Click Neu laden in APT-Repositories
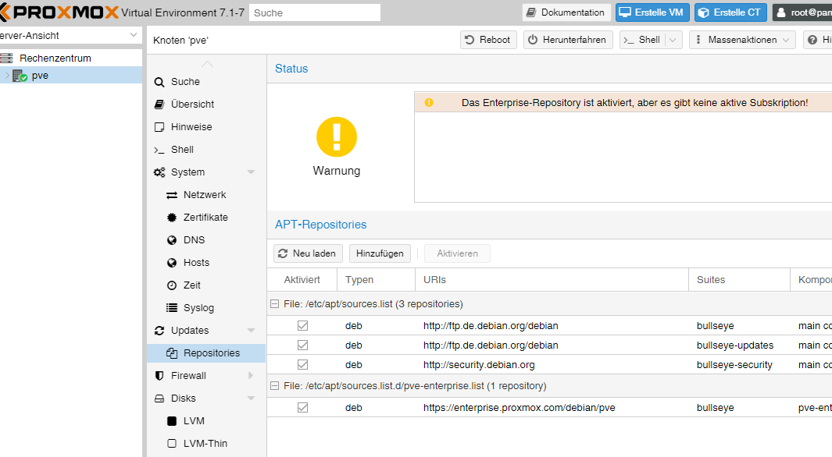832x457 pixels. point(308,253)
